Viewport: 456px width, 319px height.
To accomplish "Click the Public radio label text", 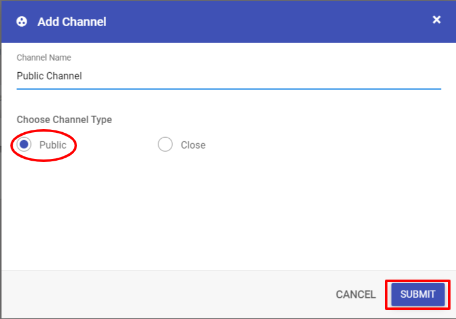I will point(53,145).
